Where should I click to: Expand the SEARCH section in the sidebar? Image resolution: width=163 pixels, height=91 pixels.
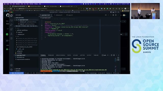click(18, 71)
